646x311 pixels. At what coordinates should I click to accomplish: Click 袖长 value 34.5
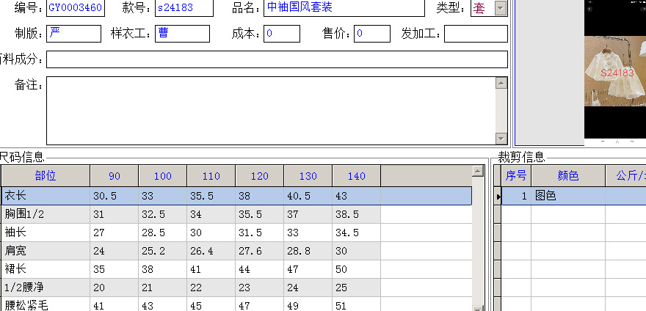click(356, 233)
